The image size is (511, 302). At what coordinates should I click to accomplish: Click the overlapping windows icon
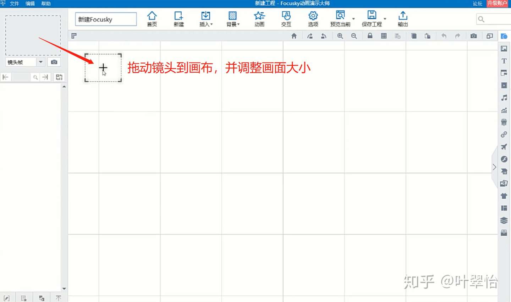490,36
